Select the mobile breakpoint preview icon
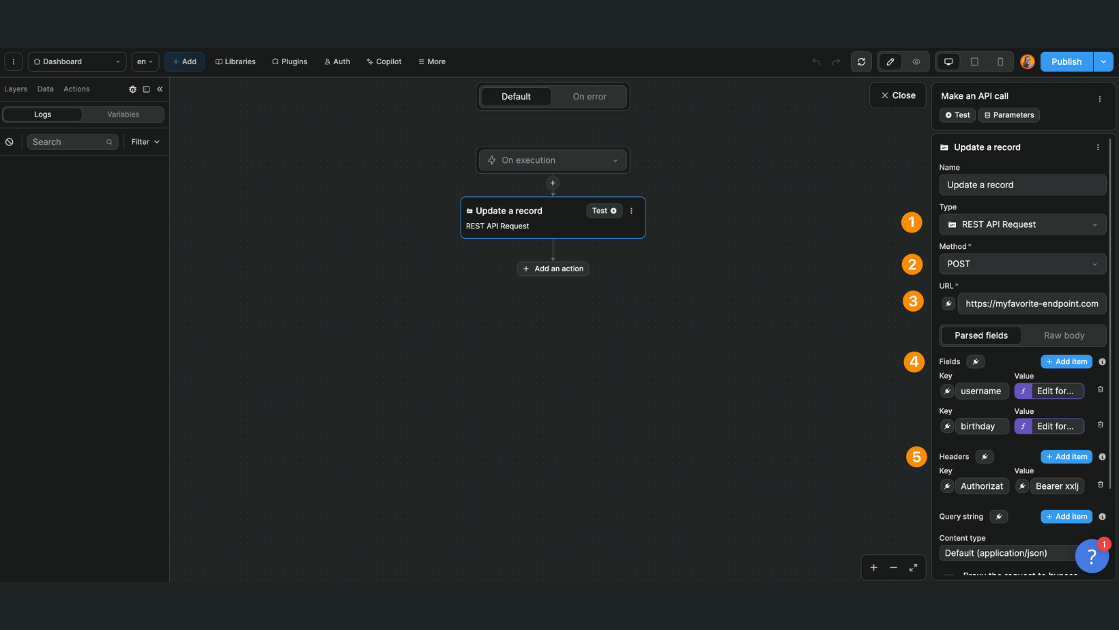The width and height of the screenshot is (1119, 630). click(x=1000, y=61)
